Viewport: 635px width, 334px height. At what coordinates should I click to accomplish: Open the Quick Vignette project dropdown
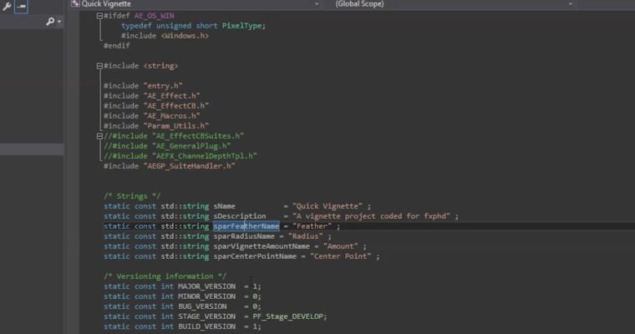tap(317, 4)
